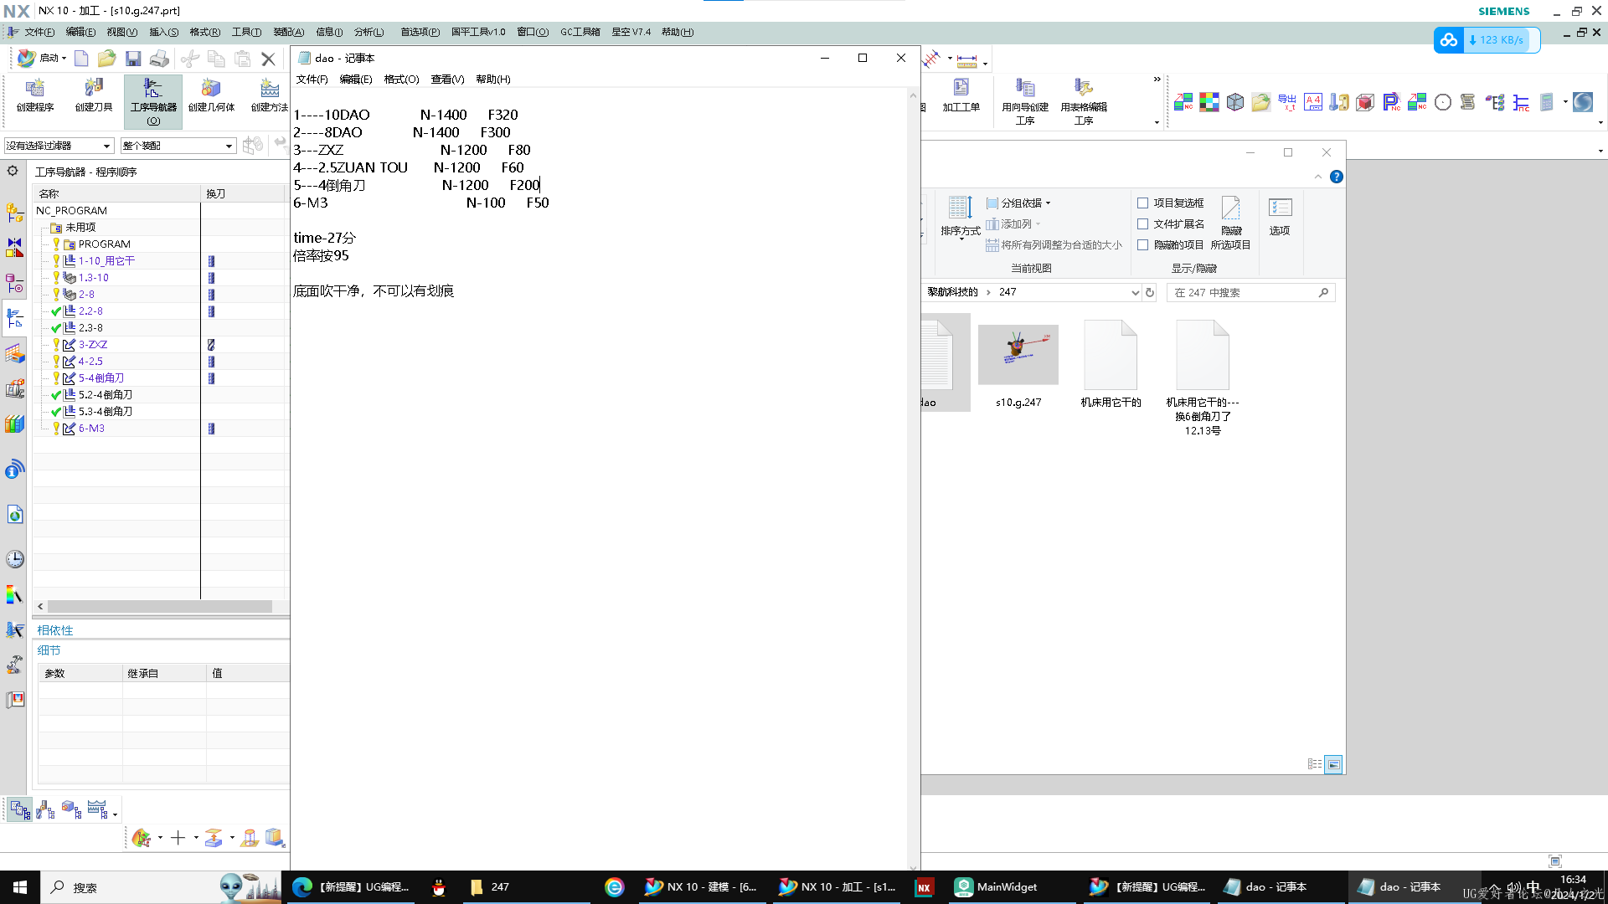This screenshot has height=904, width=1608.
Task: Open Constraint Navigator sidebar icon
Action: tap(15, 248)
